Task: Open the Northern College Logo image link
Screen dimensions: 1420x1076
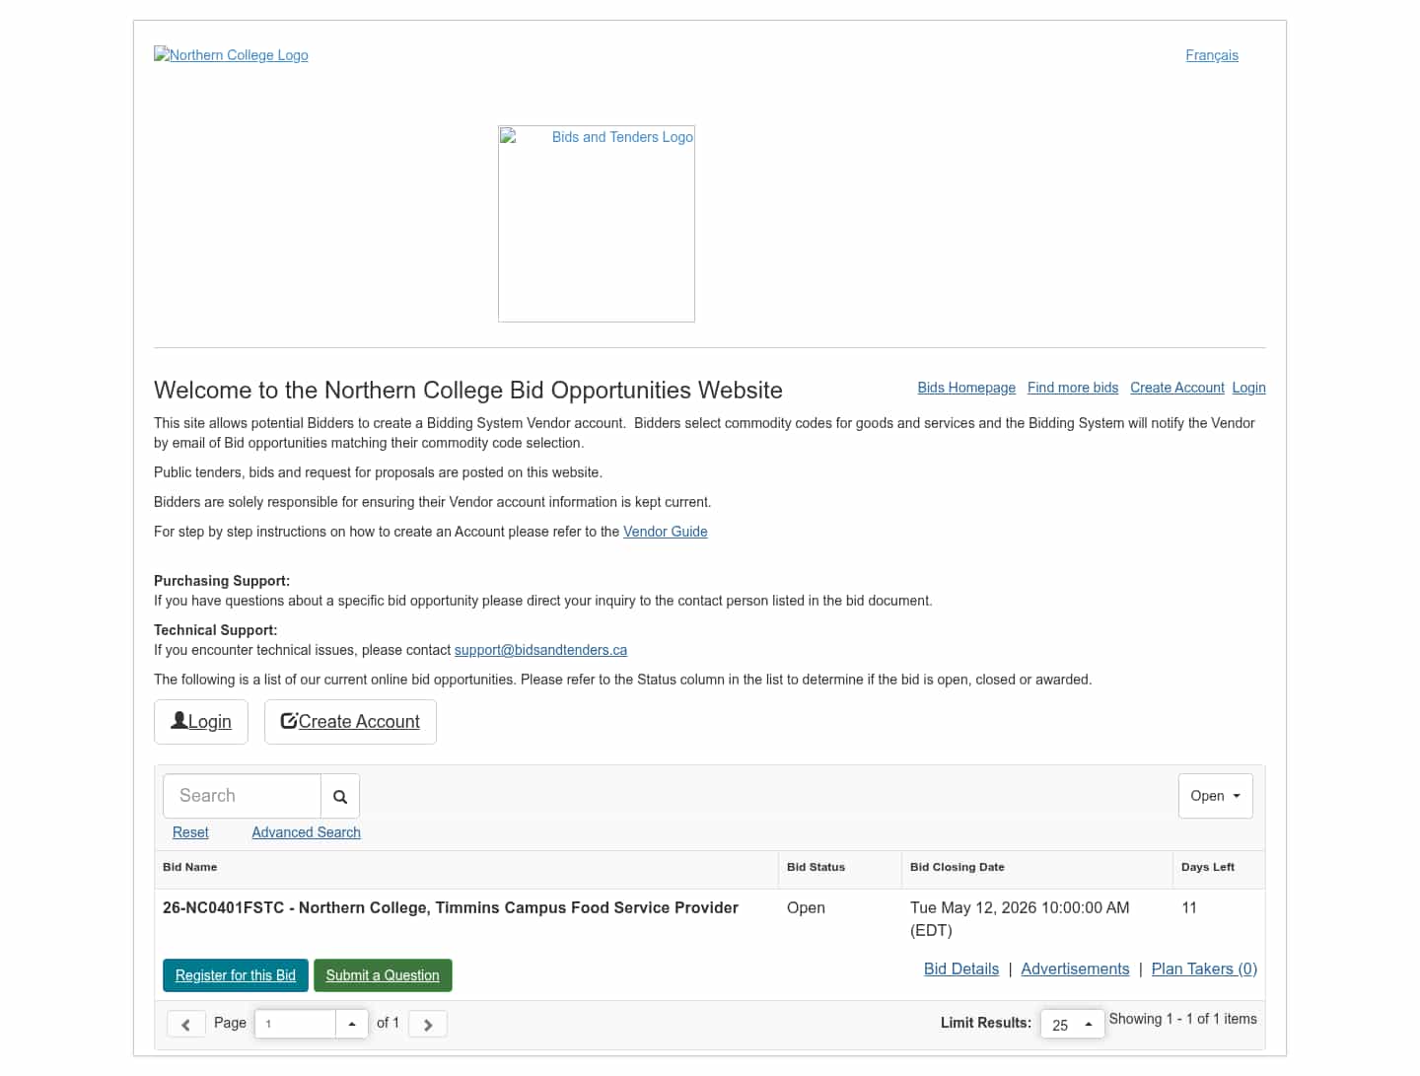Action: coord(231,55)
